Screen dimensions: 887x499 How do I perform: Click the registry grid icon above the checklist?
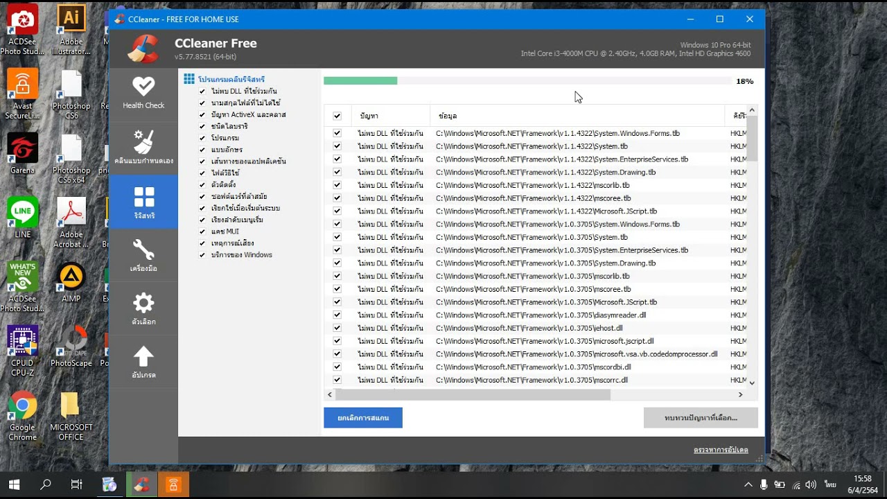pyautogui.click(x=189, y=79)
